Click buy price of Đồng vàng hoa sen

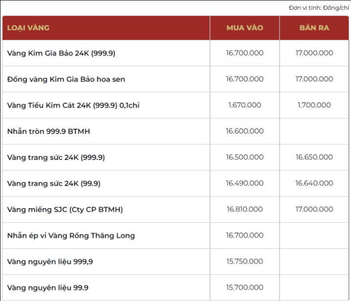pos(244,79)
